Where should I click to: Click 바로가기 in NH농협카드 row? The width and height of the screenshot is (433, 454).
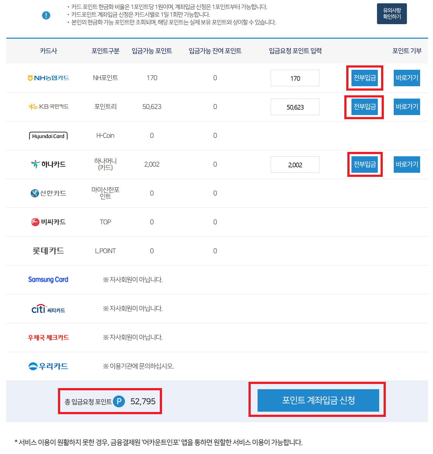[x=407, y=78]
